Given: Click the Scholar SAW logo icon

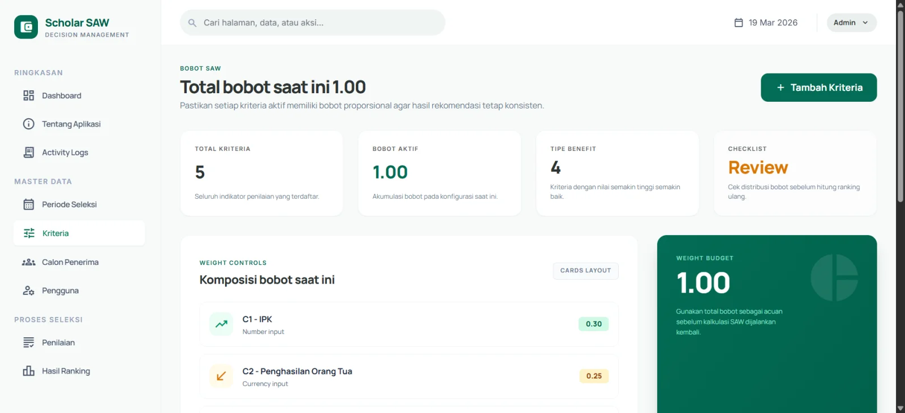Looking at the screenshot, I should 26,27.
